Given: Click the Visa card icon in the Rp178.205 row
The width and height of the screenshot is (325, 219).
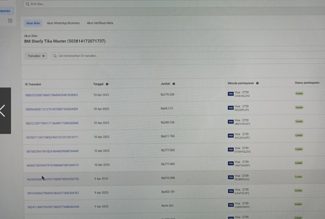Looking at the screenshot, I should (230, 94).
